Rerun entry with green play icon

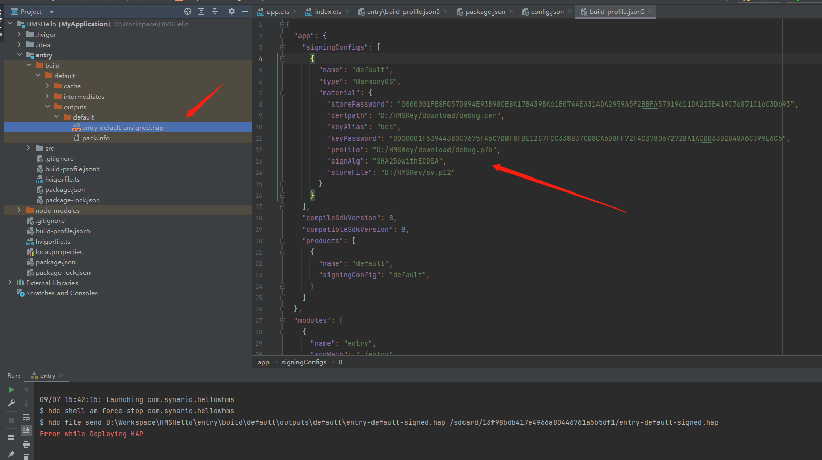[11, 390]
